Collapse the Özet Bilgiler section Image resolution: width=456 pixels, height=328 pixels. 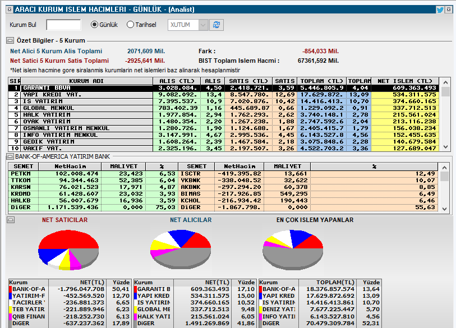pos(10,40)
